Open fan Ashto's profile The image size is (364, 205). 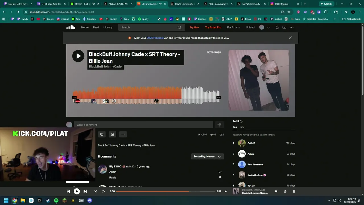251,154
